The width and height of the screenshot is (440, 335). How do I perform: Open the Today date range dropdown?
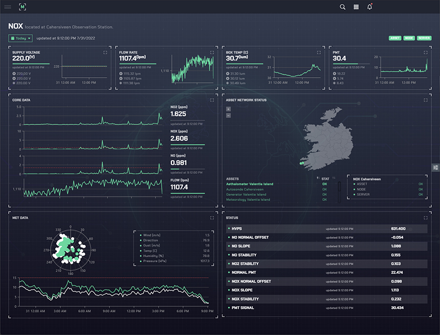(x=20, y=38)
